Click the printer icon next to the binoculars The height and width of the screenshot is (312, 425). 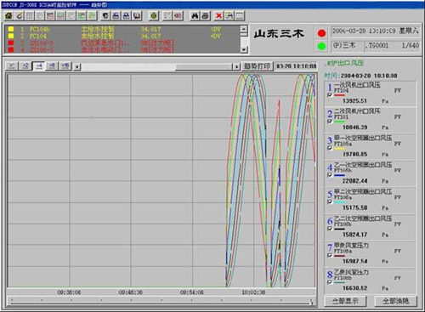205,15
